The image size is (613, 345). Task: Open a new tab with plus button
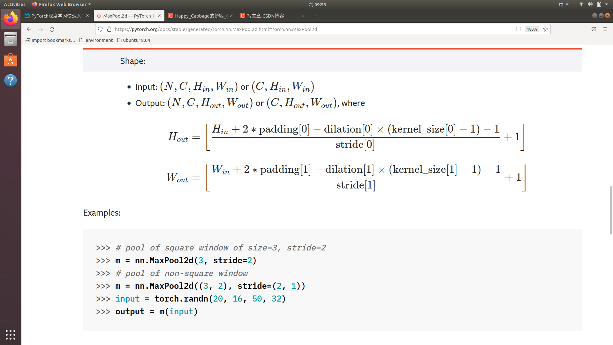[x=315, y=16]
